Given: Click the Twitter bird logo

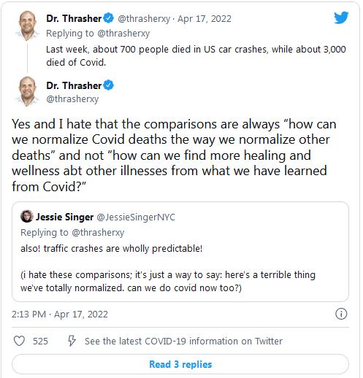Looking at the screenshot, I should coord(341,18).
